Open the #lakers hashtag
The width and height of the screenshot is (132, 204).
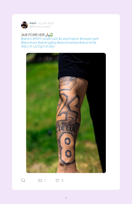[26, 39]
